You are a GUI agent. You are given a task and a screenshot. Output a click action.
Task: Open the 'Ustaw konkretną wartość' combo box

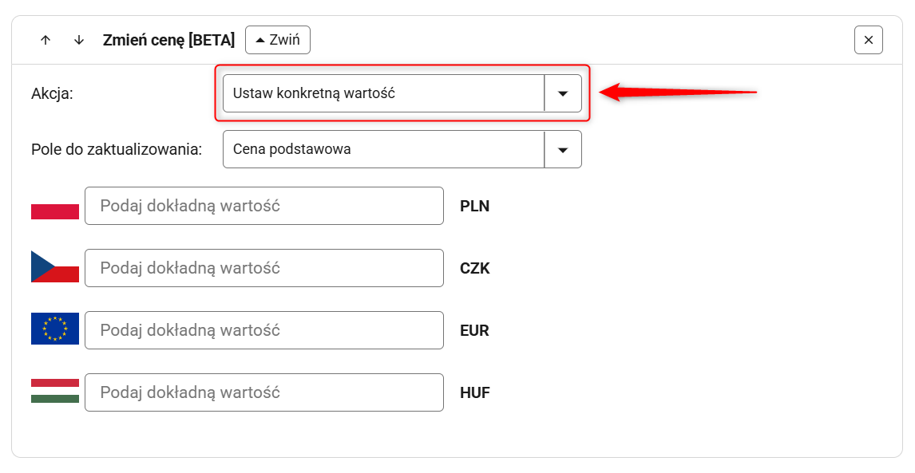point(383,93)
